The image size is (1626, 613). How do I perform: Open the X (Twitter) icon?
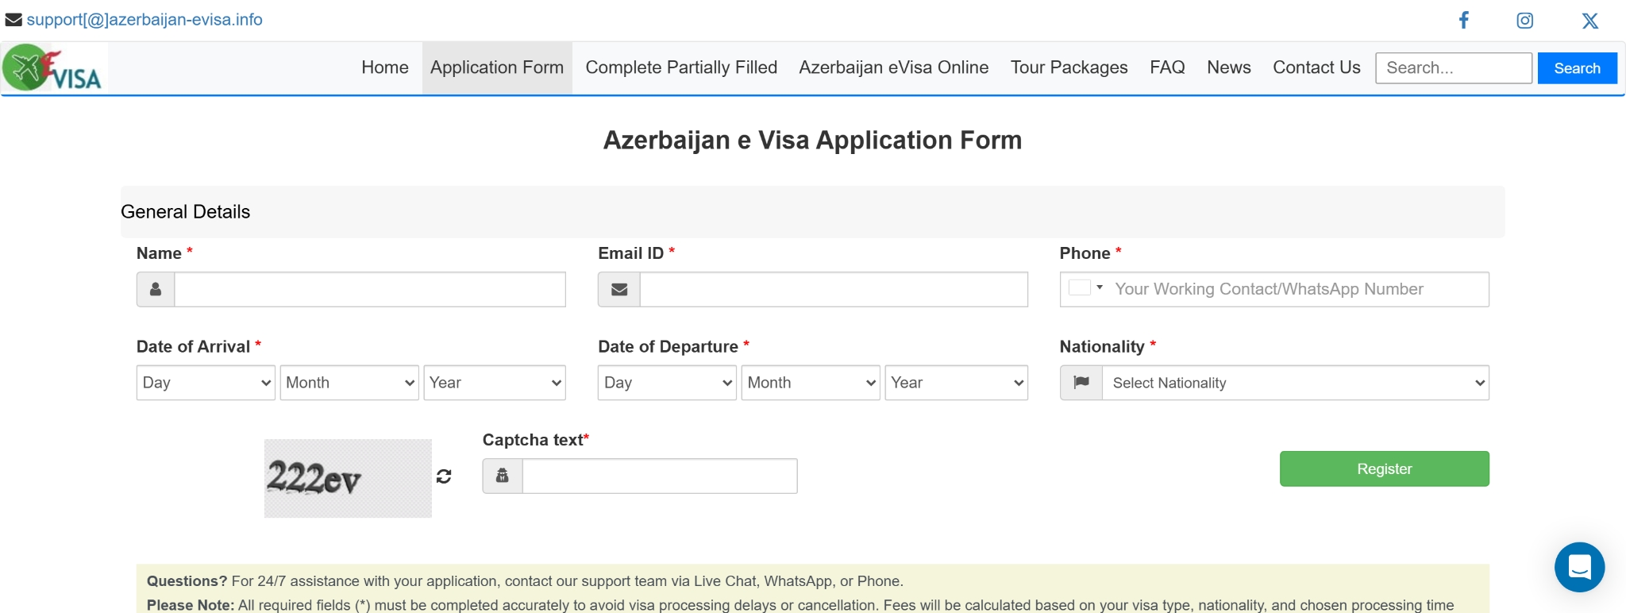[x=1589, y=21]
